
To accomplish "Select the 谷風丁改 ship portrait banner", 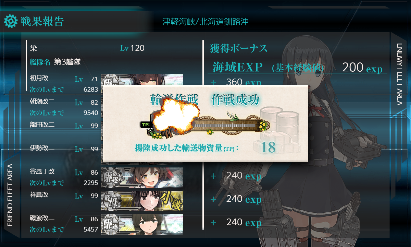I will coord(142,178).
